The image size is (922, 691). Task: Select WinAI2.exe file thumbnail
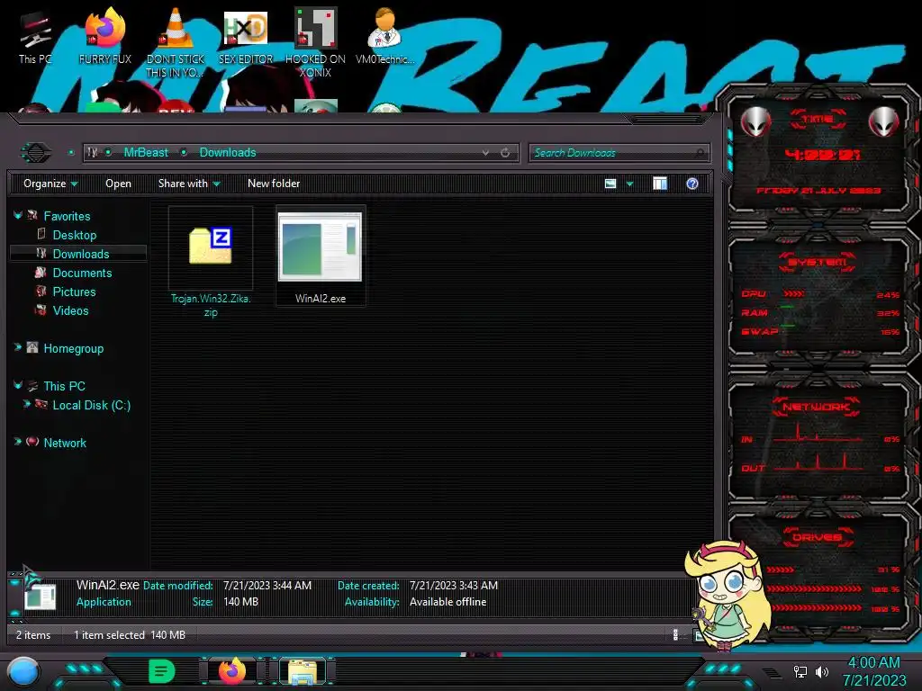(x=320, y=247)
